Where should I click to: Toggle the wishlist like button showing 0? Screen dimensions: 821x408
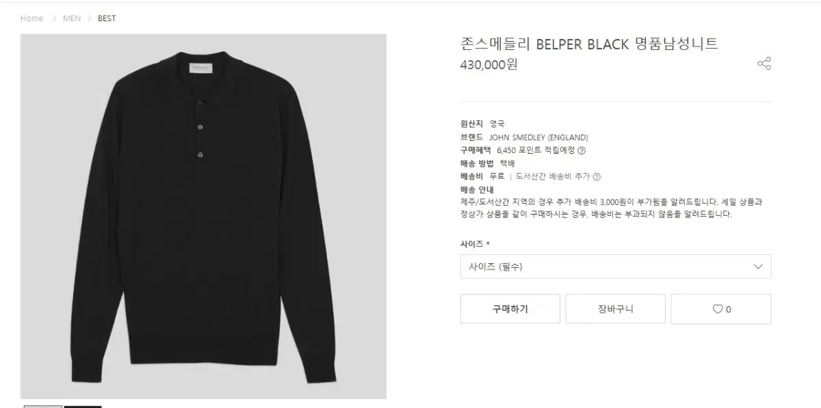721,309
